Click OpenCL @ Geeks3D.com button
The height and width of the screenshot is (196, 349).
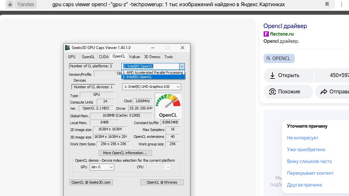(x=91, y=182)
